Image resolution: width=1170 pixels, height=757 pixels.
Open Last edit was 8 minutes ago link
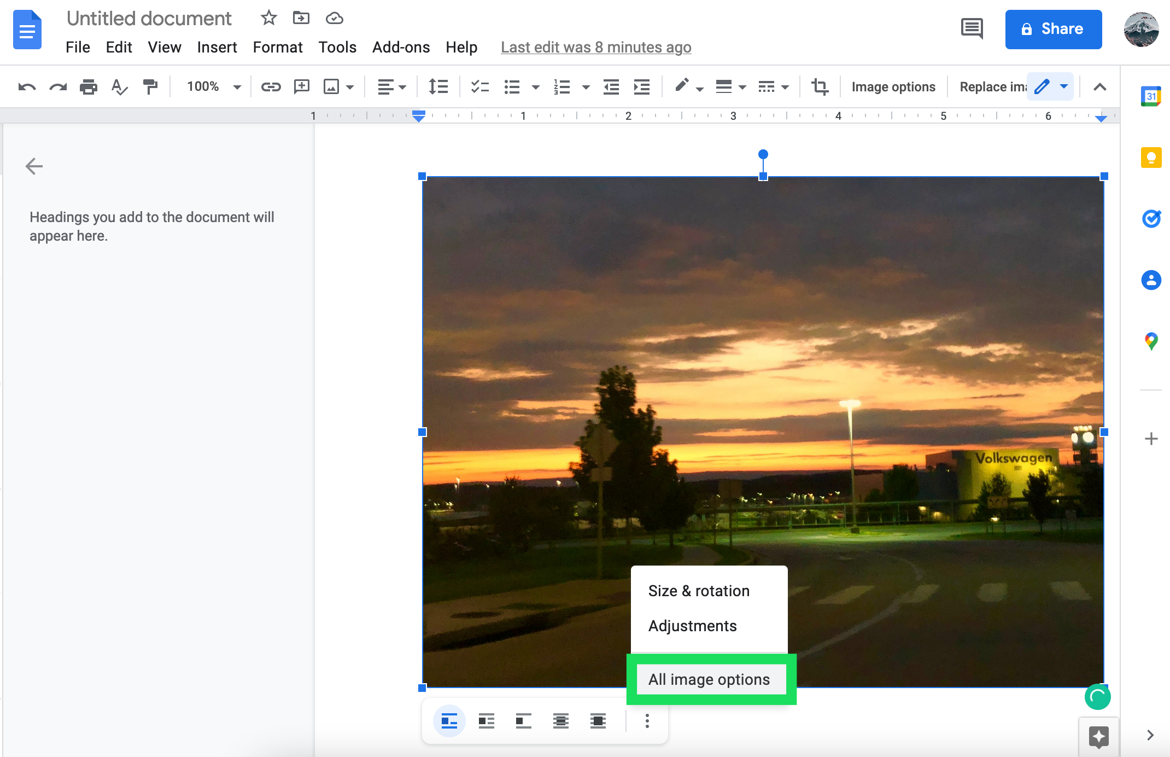596,47
